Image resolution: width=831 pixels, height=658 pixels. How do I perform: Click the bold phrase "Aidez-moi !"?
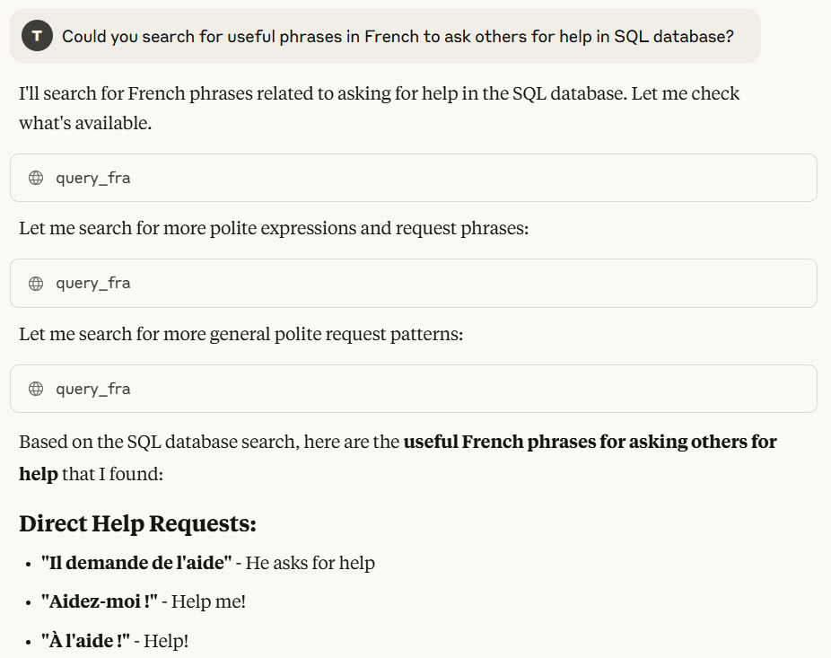[99, 601]
